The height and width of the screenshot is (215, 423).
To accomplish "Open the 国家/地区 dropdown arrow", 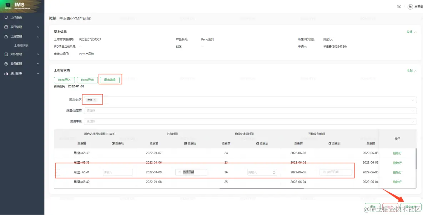I will 413,100.
